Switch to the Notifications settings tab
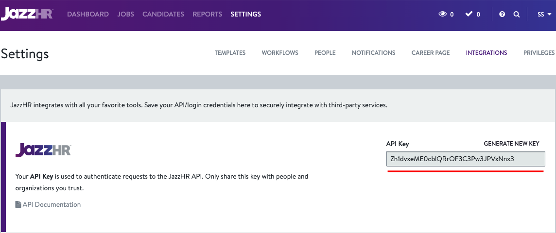556x233 pixels. [x=374, y=53]
